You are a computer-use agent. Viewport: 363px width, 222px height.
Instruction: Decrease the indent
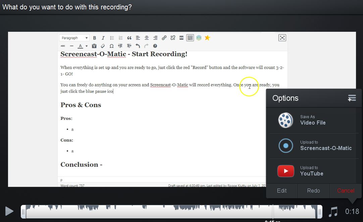tap(120, 46)
